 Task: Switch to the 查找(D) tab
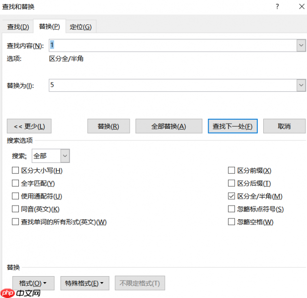(x=18, y=27)
